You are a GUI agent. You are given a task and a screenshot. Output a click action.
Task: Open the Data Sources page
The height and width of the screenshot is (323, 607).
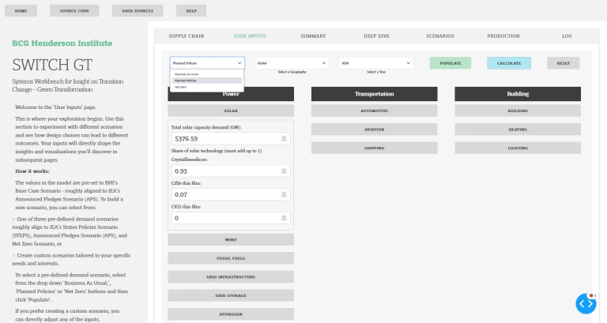pyautogui.click(x=137, y=11)
